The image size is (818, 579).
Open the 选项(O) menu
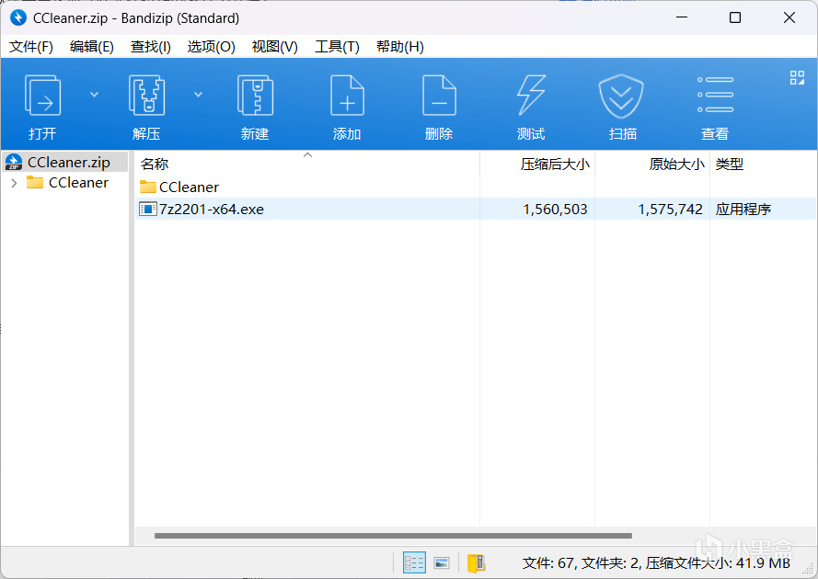212,47
